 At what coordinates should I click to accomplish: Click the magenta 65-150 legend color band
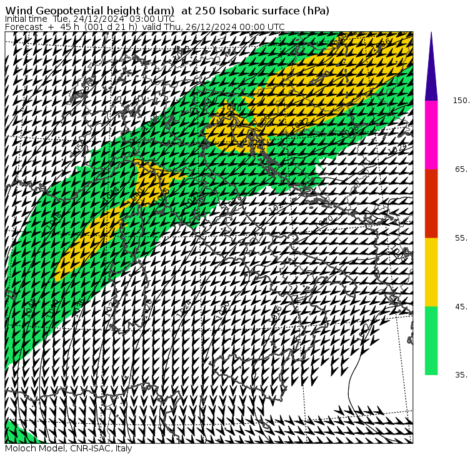click(x=431, y=135)
